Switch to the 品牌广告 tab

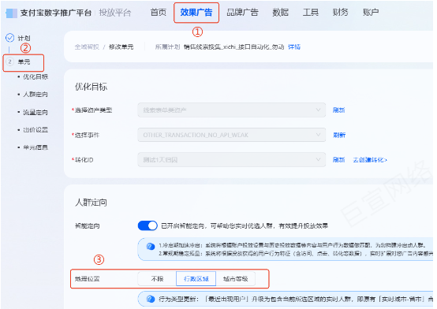click(242, 13)
